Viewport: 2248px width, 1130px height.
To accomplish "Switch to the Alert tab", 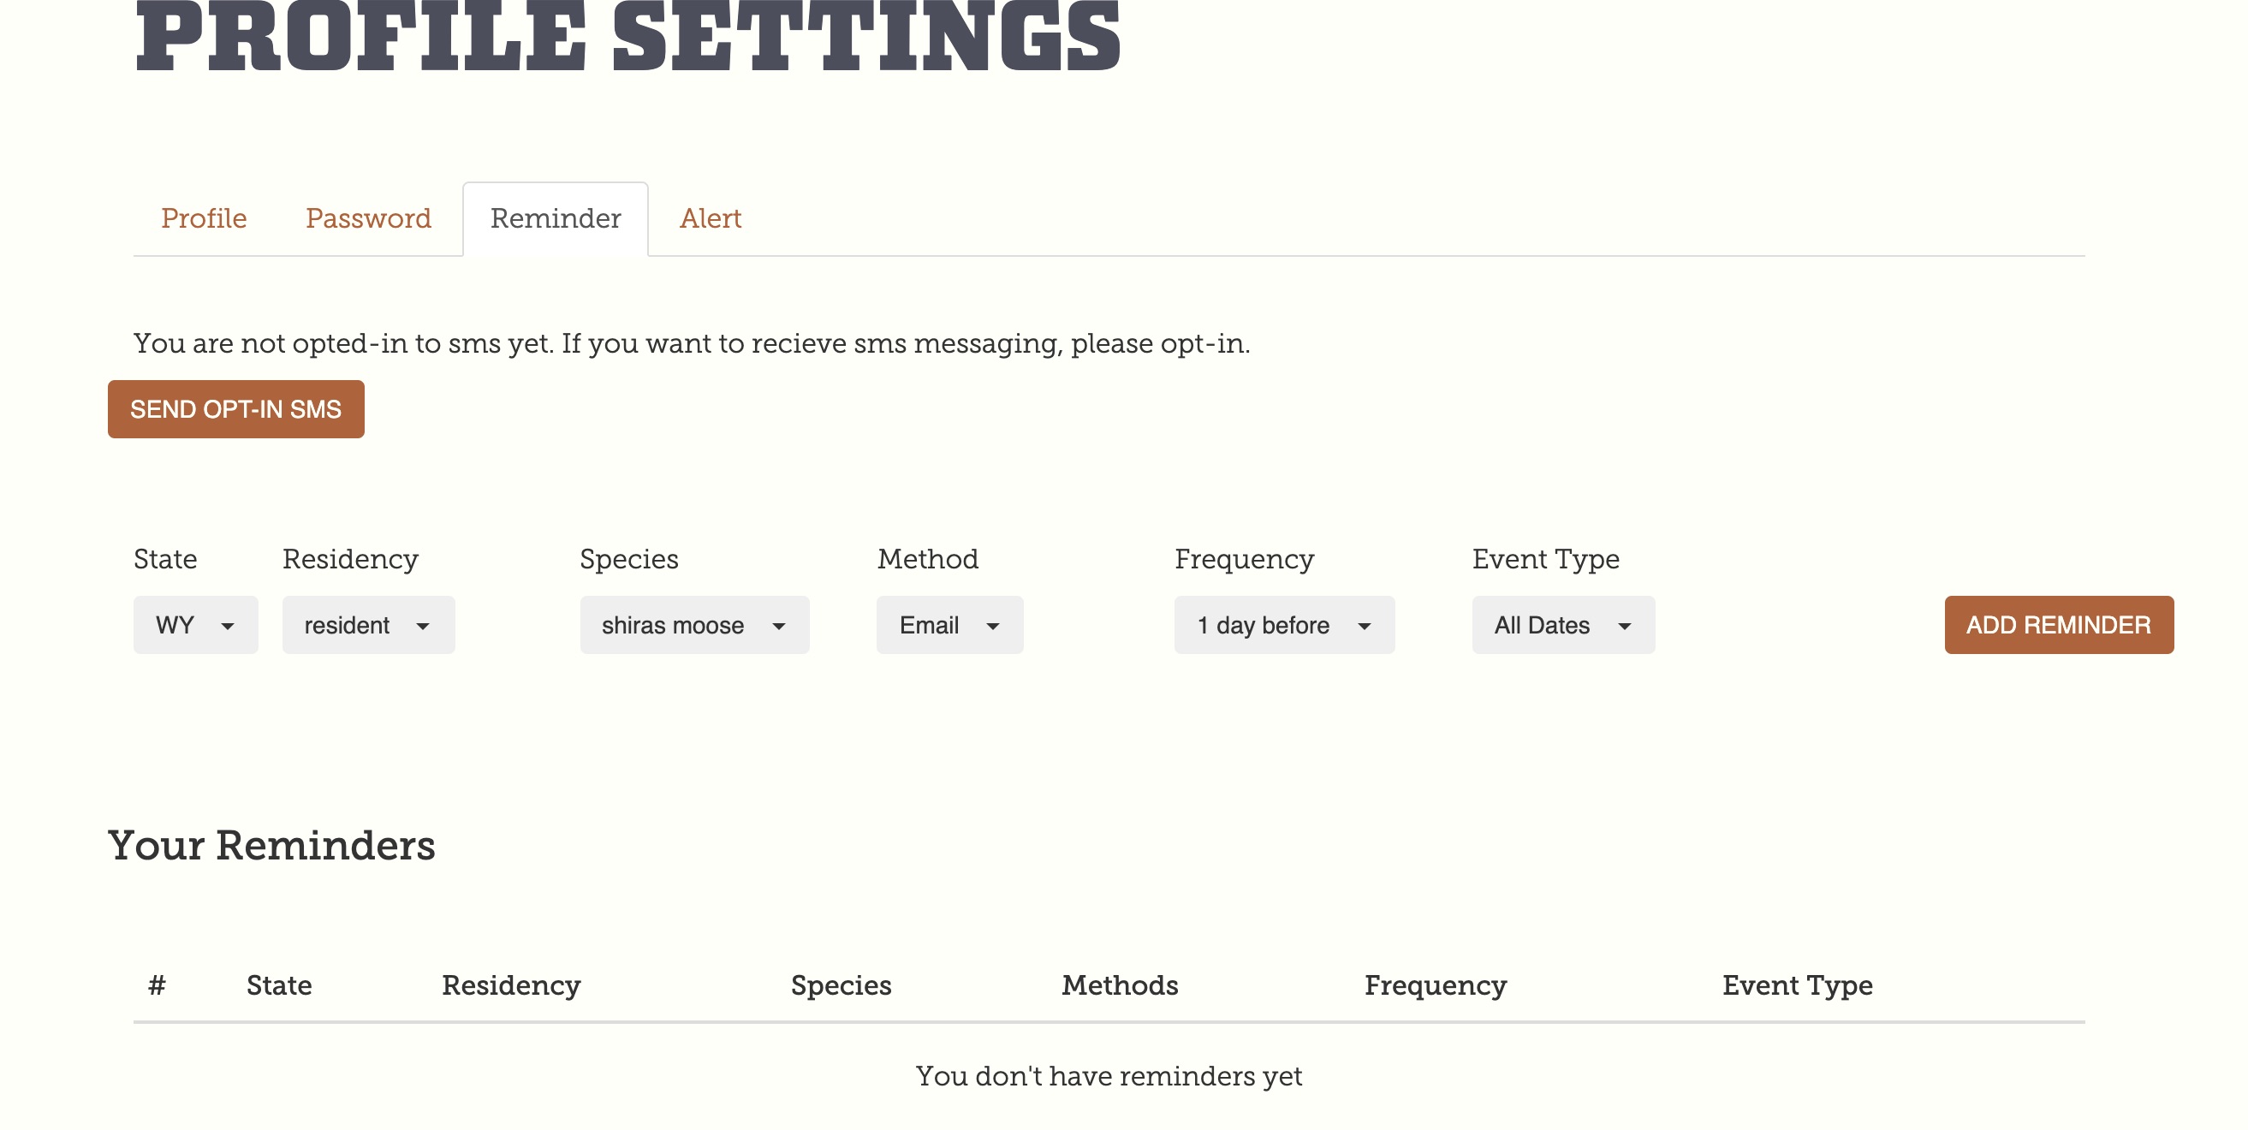I will pos(711,217).
